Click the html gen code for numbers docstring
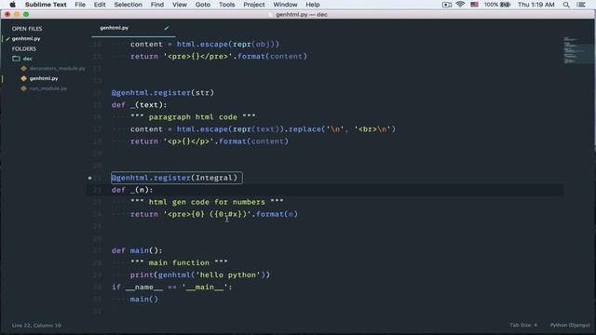Image resolution: width=596 pixels, height=335 pixels. [x=207, y=202]
